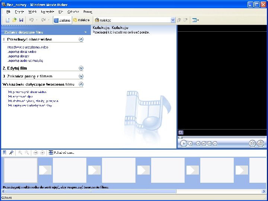
Task: Open the Klip menu
Action: point(61,12)
